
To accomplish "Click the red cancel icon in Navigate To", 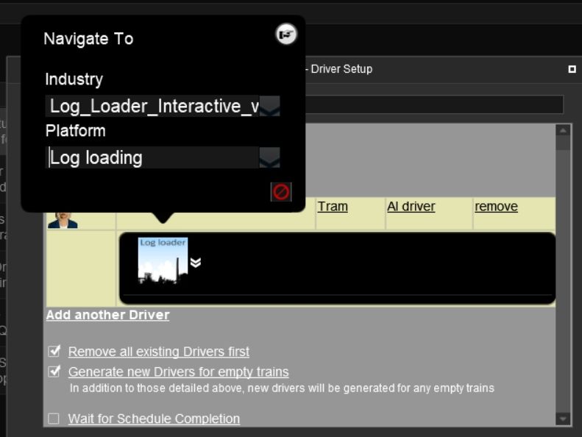I will click(x=281, y=192).
